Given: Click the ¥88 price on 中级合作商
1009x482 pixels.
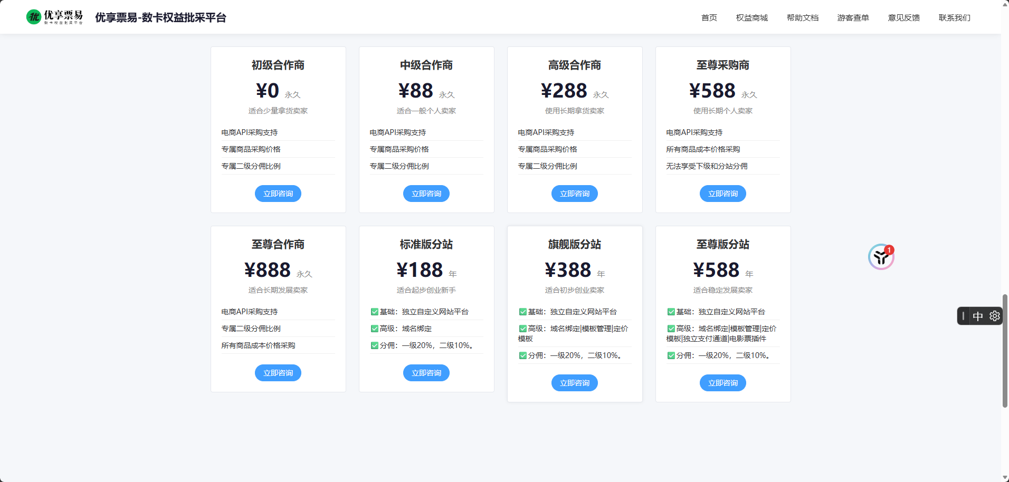Looking at the screenshot, I should (x=416, y=91).
